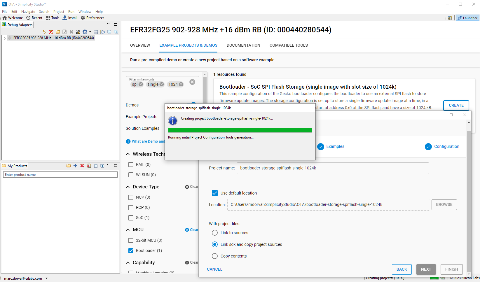The width and height of the screenshot is (480, 282).
Task: Open the Welcome home toolbar item
Action: (13, 18)
